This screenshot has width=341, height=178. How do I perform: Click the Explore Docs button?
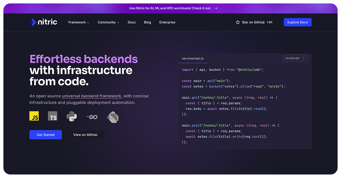point(298,22)
